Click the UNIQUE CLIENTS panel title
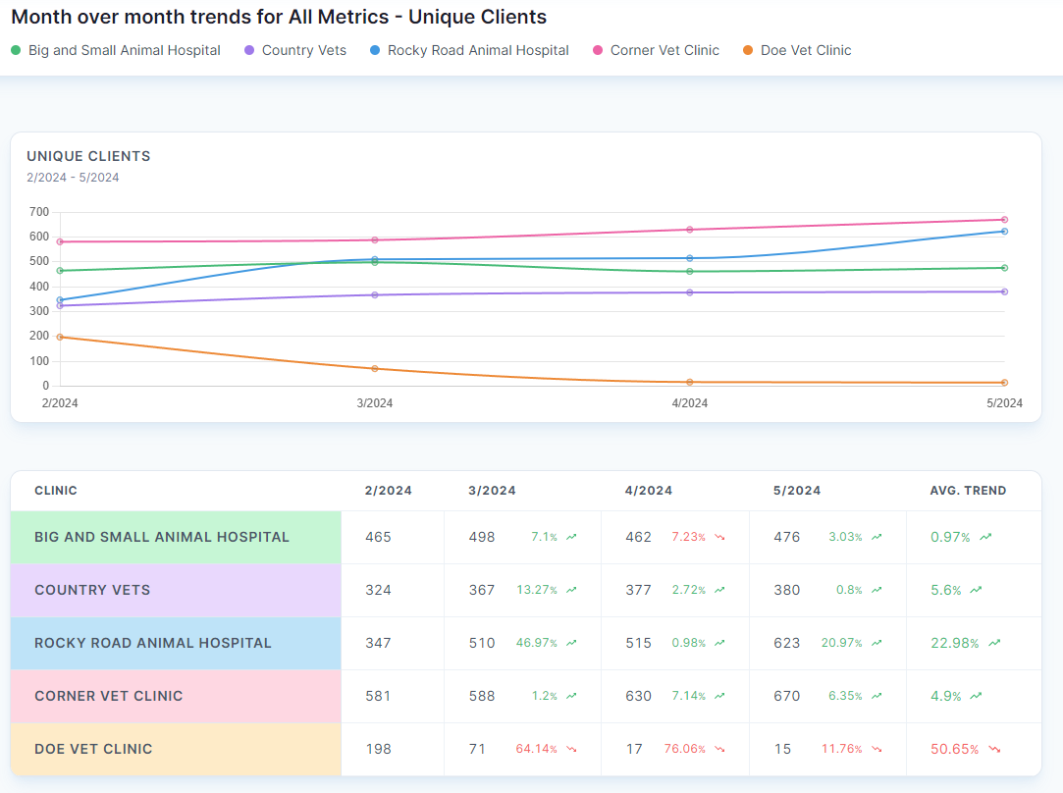This screenshot has height=793, width=1063. [88, 155]
